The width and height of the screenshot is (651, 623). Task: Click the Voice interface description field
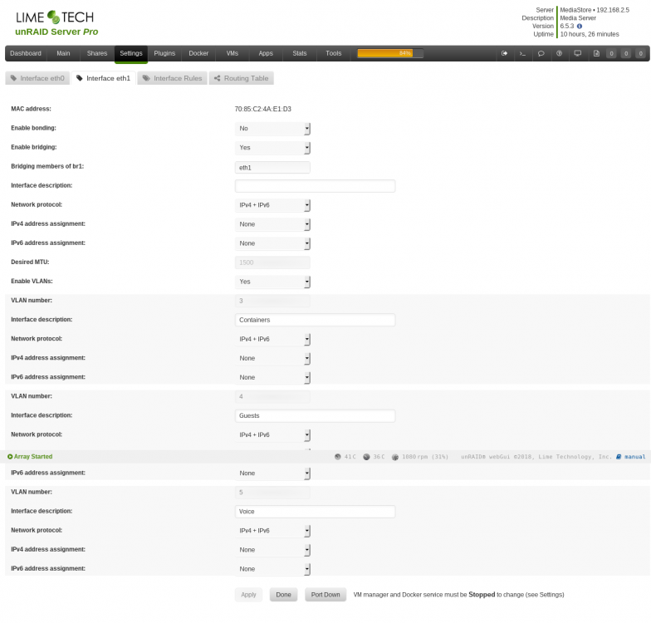tap(316, 512)
